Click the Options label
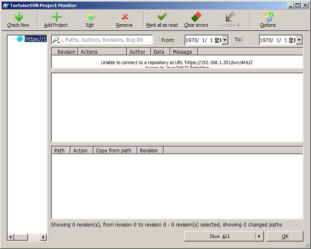This screenshot has width=311, height=249. click(x=268, y=25)
